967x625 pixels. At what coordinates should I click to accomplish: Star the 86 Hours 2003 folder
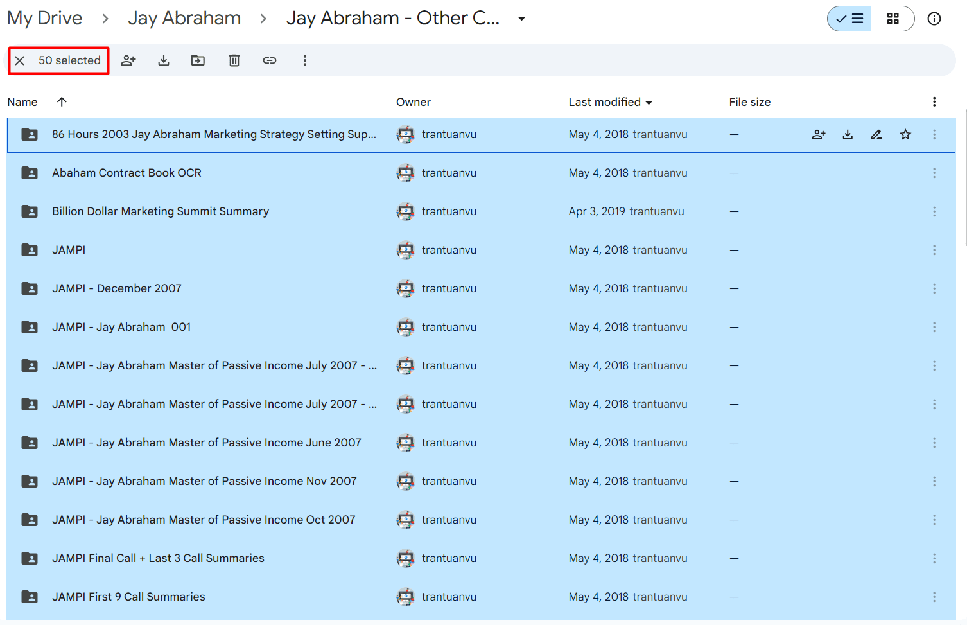(x=905, y=134)
